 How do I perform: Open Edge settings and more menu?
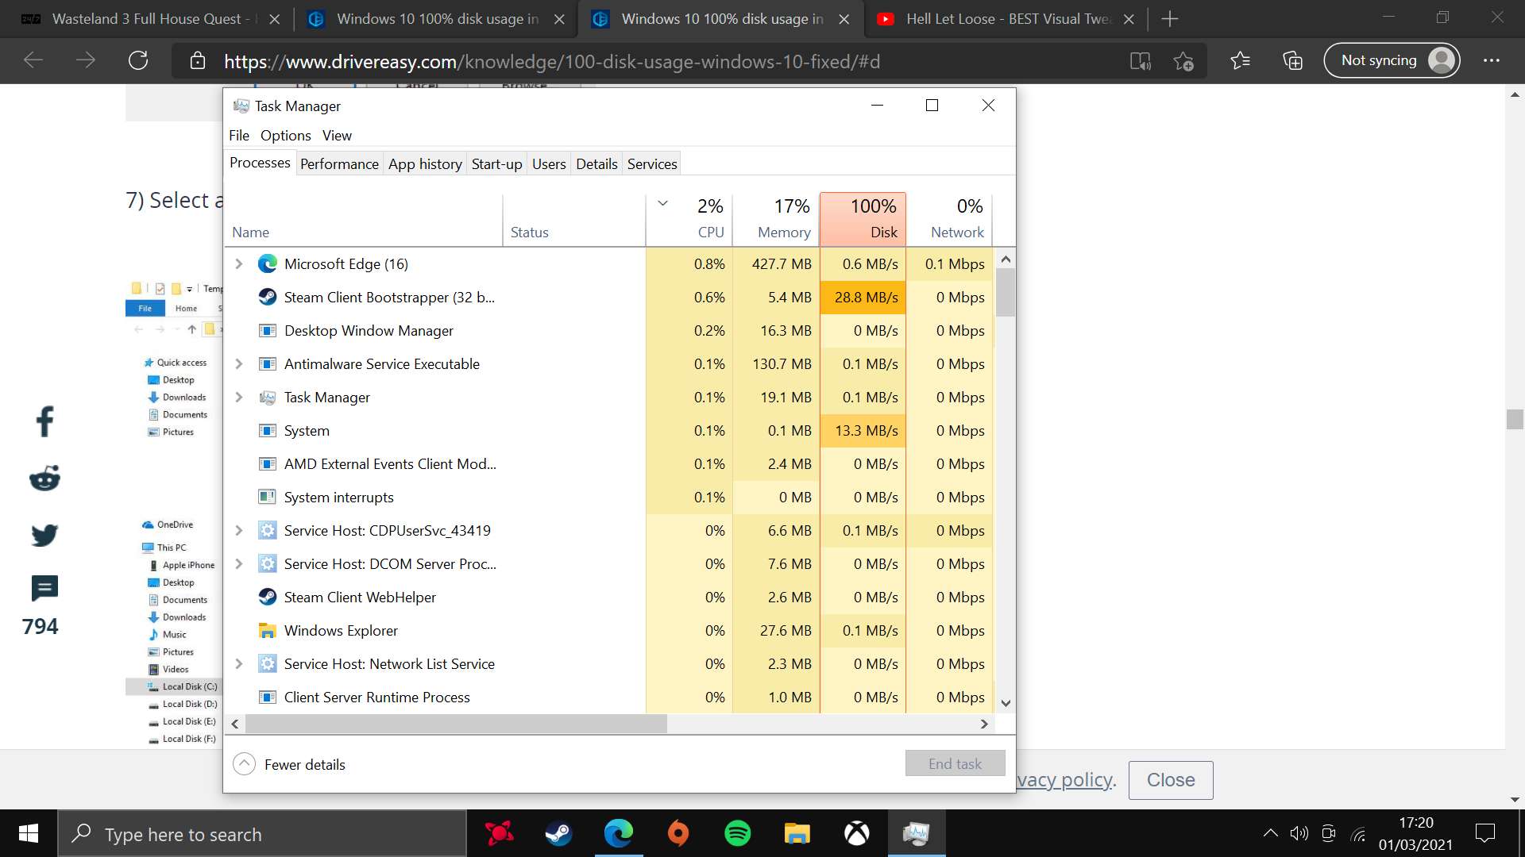pyautogui.click(x=1492, y=60)
